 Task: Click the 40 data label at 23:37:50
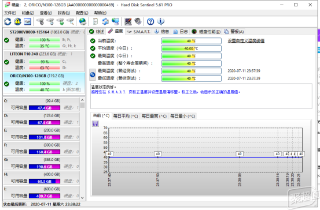158,154
